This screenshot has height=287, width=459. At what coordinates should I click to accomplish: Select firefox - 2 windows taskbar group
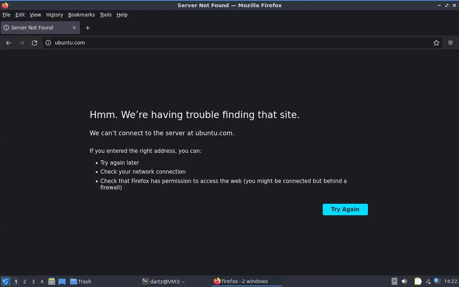(x=247, y=281)
